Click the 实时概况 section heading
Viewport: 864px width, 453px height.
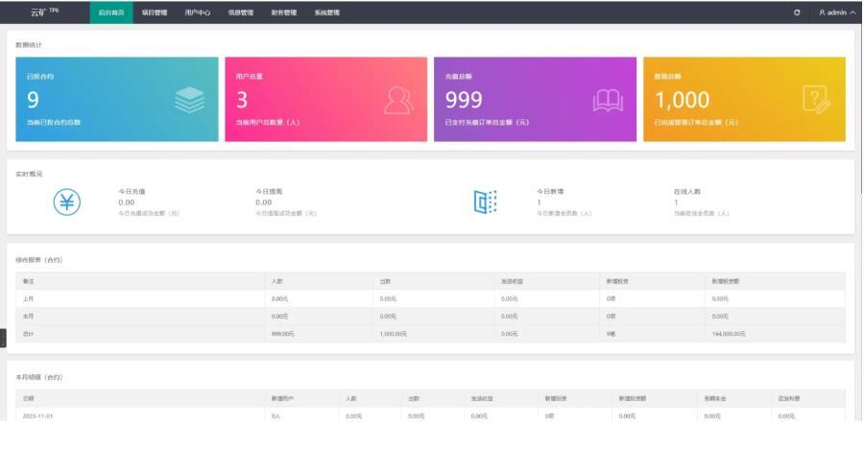click(x=29, y=174)
